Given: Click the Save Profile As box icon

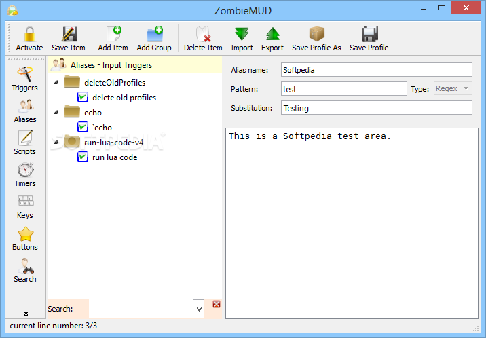Looking at the screenshot, I should [x=316, y=34].
